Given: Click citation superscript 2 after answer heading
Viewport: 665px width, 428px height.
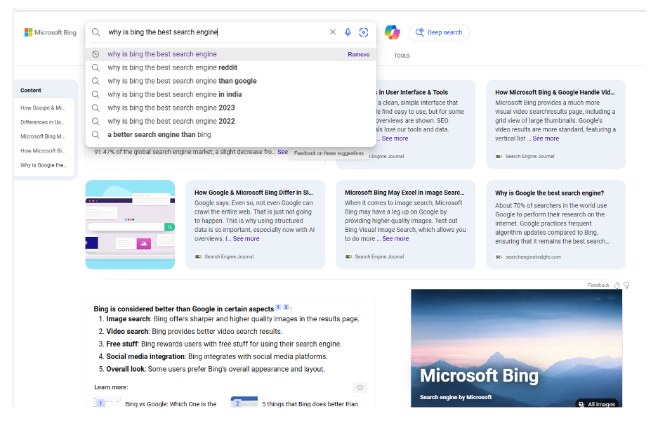Looking at the screenshot, I should (286, 307).
